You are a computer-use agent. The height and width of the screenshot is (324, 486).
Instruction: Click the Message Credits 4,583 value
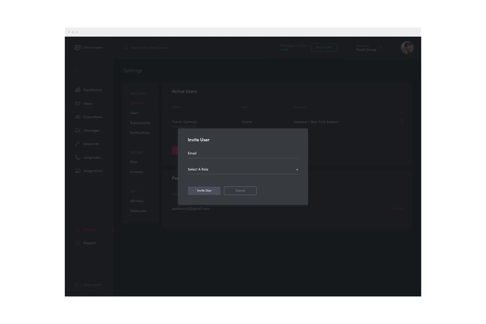(284, 50)
